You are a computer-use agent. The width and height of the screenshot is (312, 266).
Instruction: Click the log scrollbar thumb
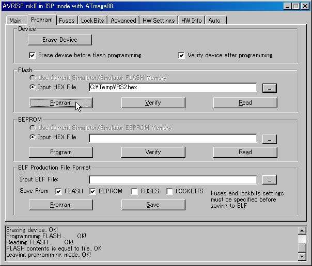coord(302,247)
